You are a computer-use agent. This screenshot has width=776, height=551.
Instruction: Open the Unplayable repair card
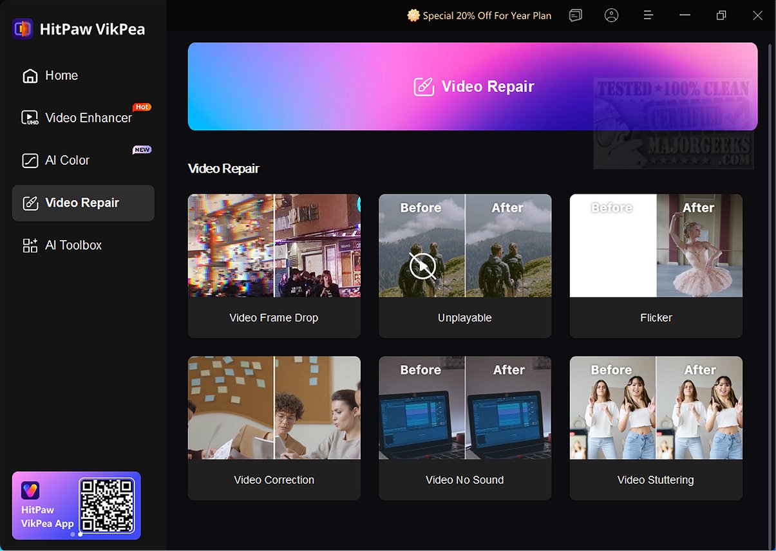tap(465, 266)
